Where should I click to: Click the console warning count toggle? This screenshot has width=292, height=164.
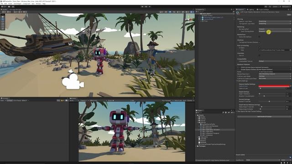(63, 101)
